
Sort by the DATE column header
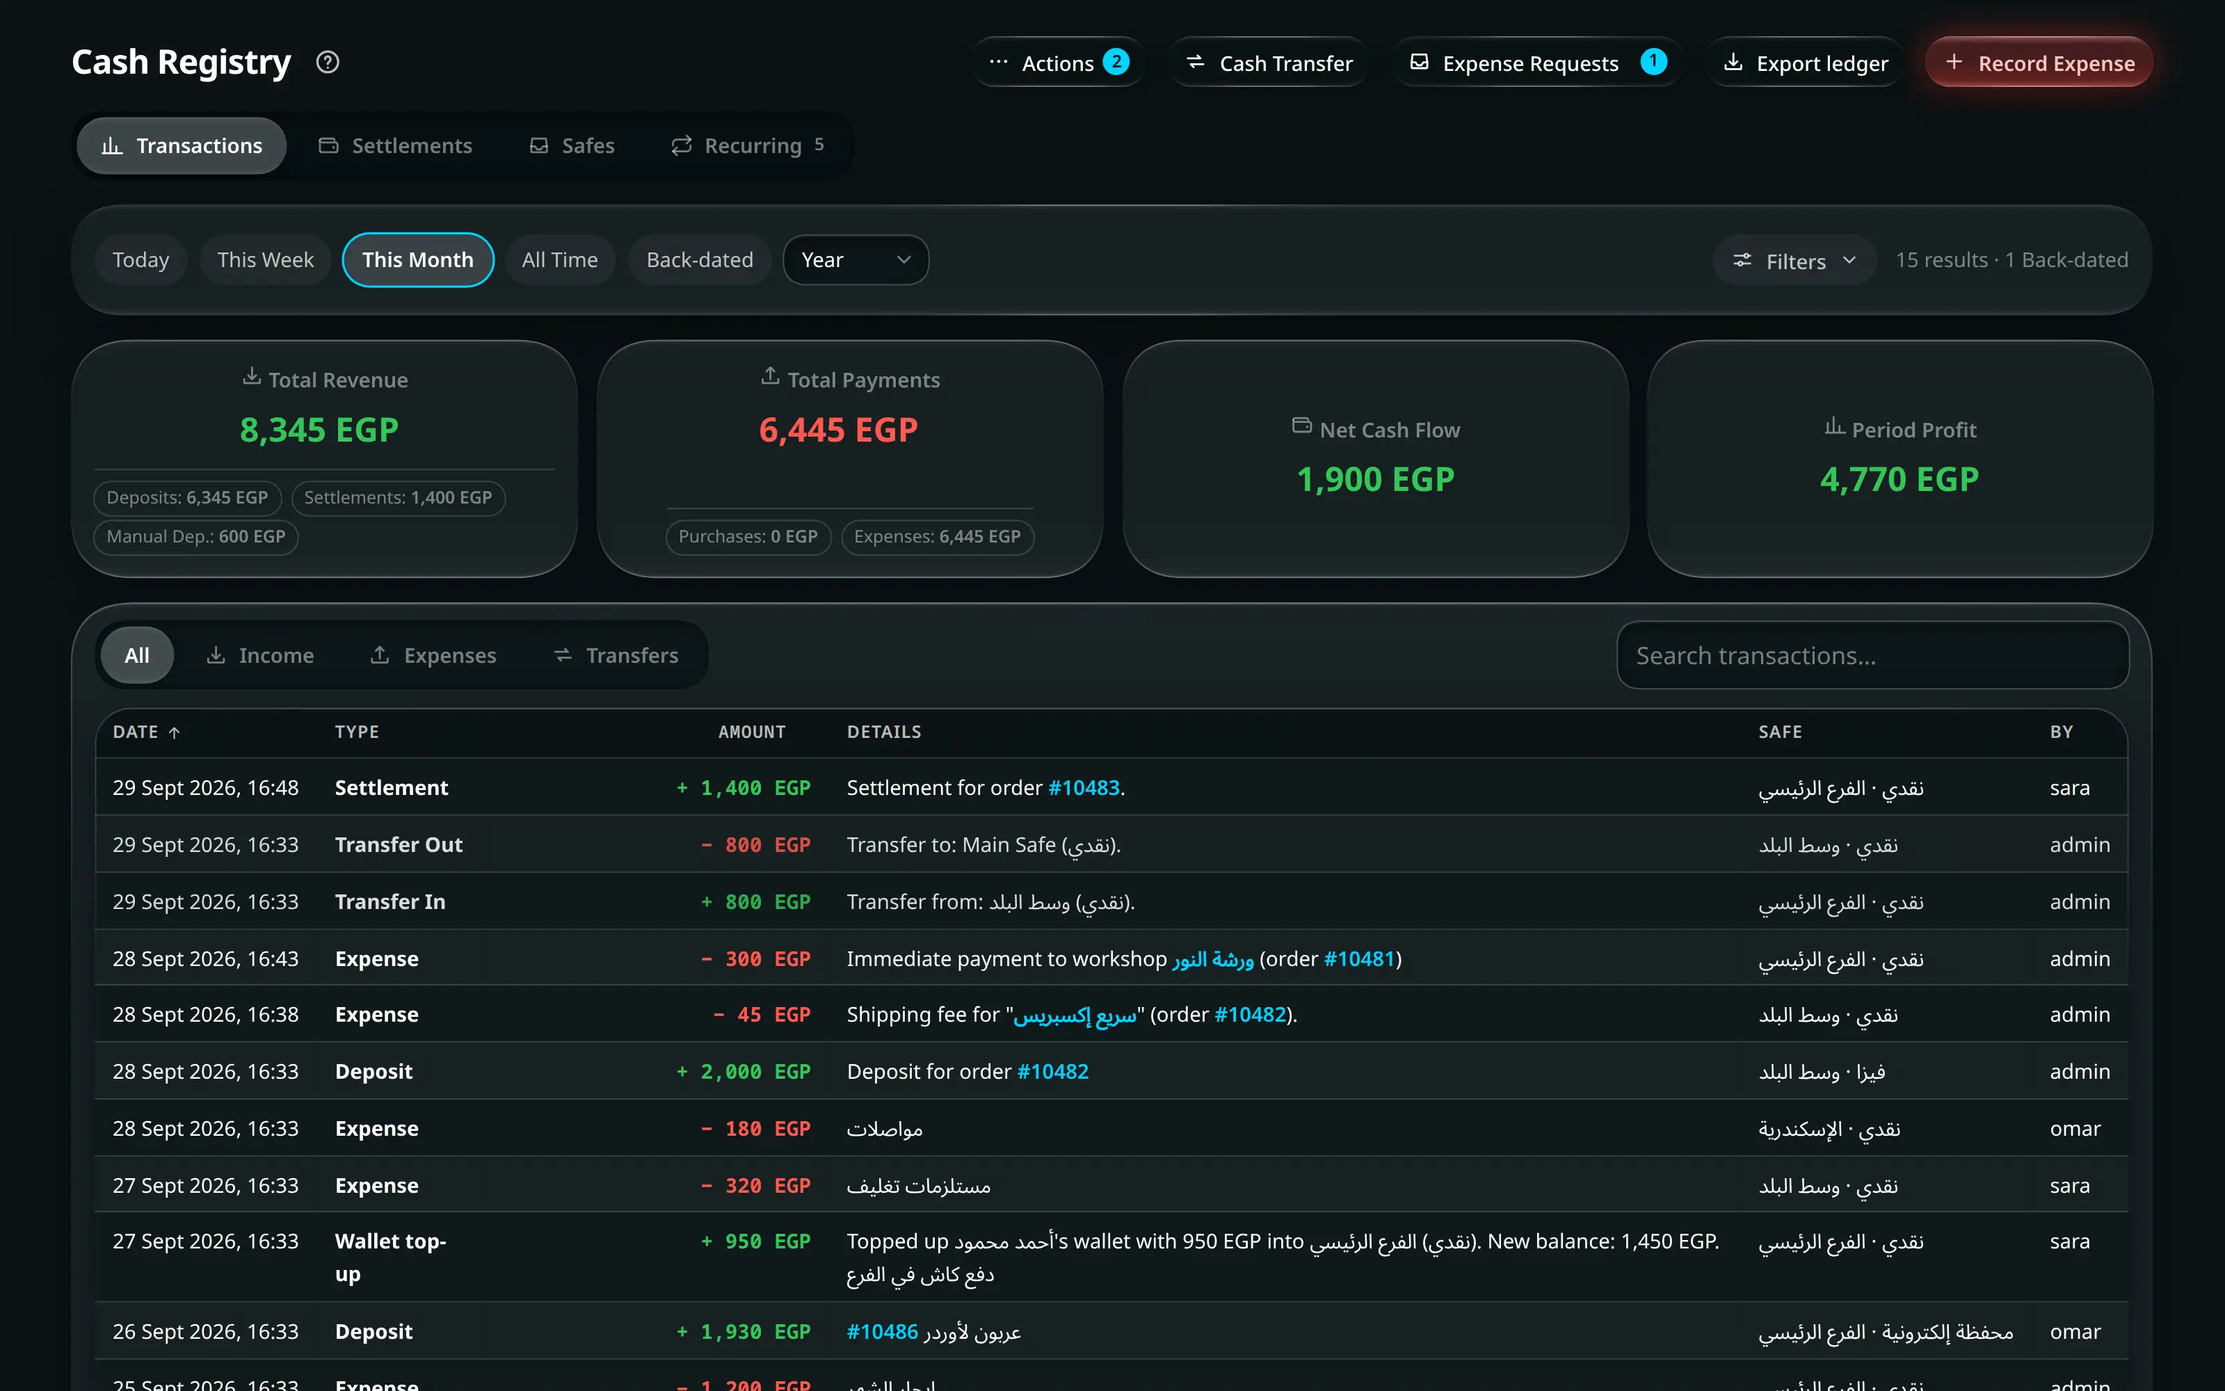point(146,732)
